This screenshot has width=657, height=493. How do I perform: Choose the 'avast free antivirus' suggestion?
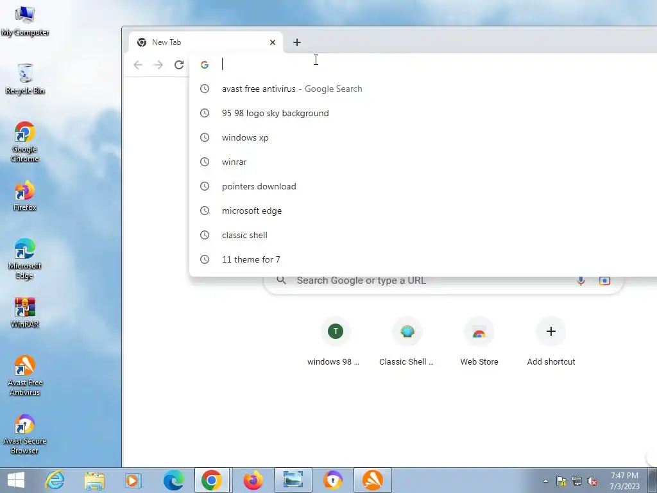[x=423, y=89]
